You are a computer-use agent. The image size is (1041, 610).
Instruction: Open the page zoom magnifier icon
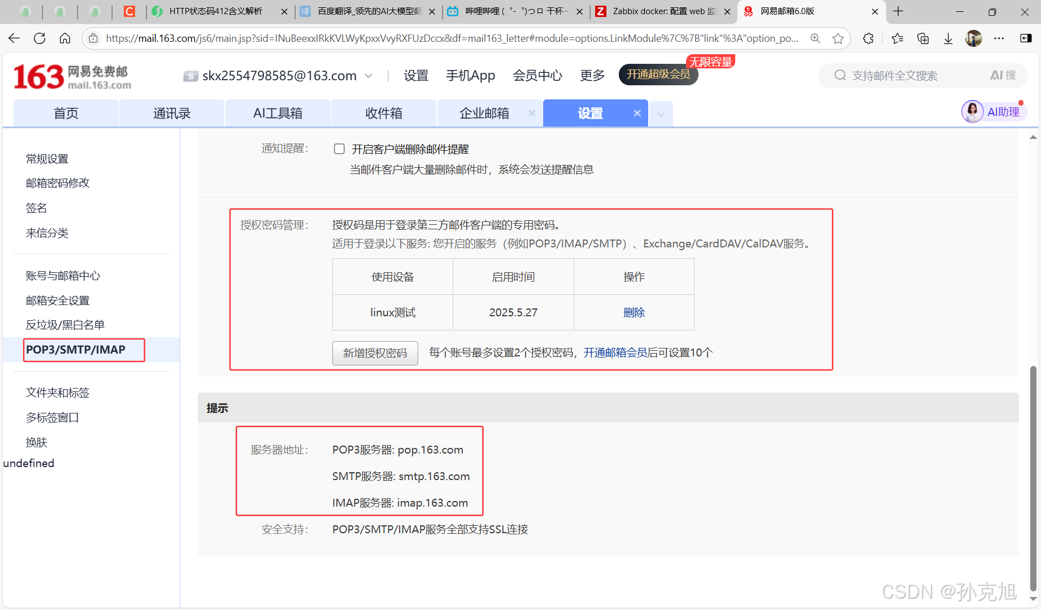tap(816, 38)
